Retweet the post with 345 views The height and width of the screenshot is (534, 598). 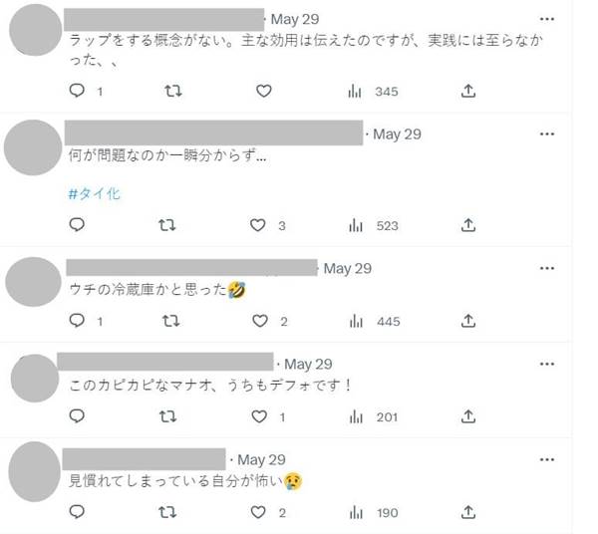click(172, 91)
